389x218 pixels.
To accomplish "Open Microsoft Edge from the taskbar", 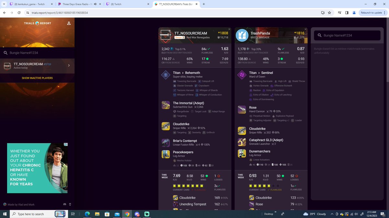I will click(x=87, y=214).
